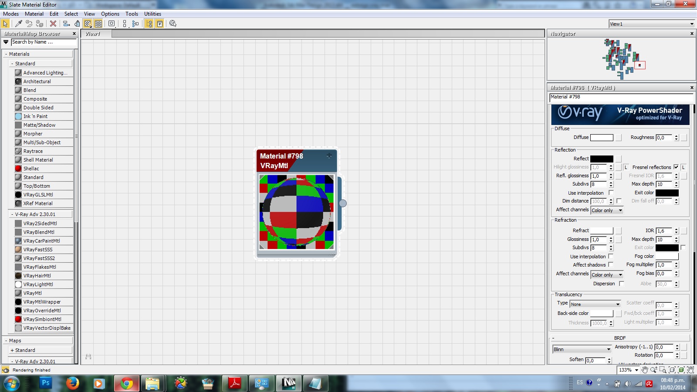
Task: Click Hide Unused Nodeslots icon
Action: pos(77,24)
